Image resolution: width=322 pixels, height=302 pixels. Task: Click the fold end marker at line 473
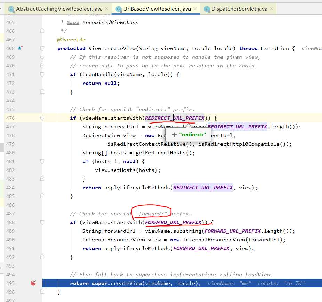click(x=42, y=92)
